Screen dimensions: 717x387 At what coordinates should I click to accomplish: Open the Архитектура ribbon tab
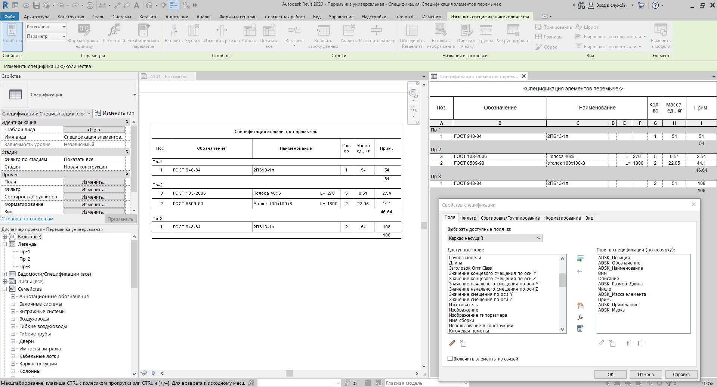[x=36, y=17]
